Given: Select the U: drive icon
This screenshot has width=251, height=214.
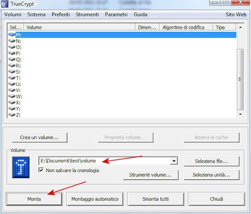Looking at the screenshot, I should 12,84.
